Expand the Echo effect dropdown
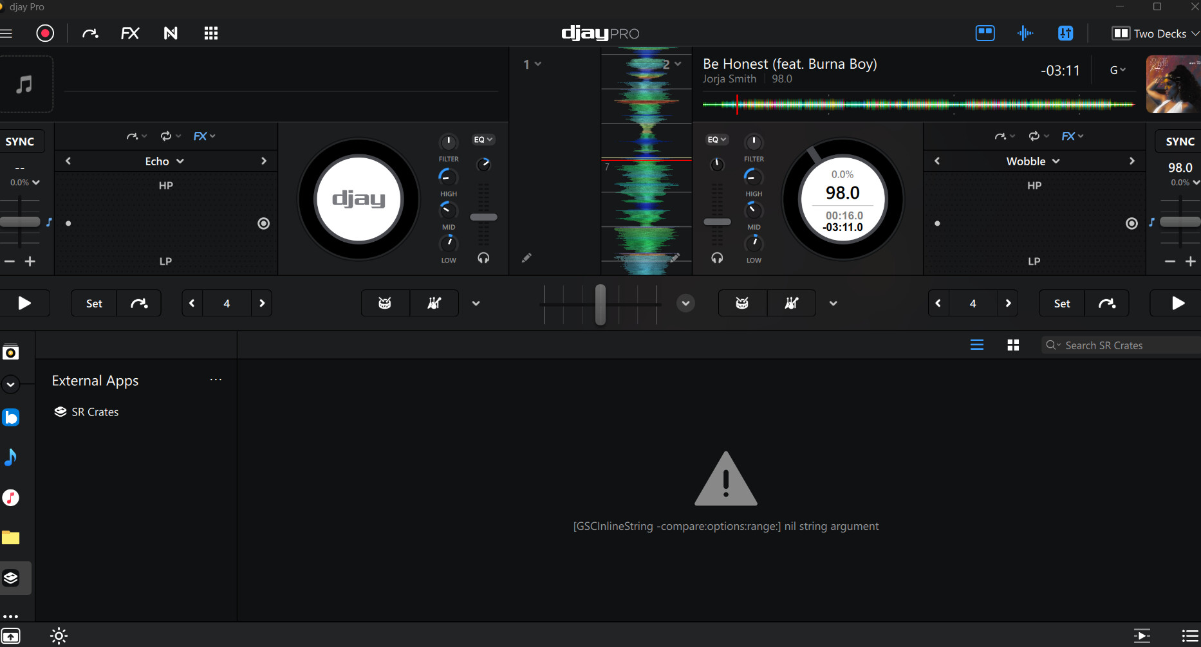Screen dimensions: 1201x647 [x=164, y=161]
